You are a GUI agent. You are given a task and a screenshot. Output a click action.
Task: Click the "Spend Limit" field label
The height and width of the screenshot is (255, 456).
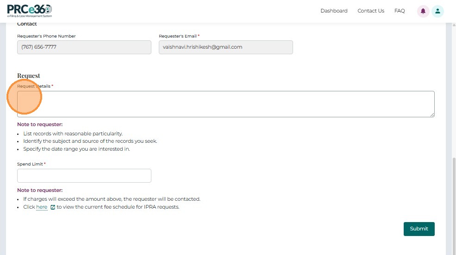pos(30,164)
